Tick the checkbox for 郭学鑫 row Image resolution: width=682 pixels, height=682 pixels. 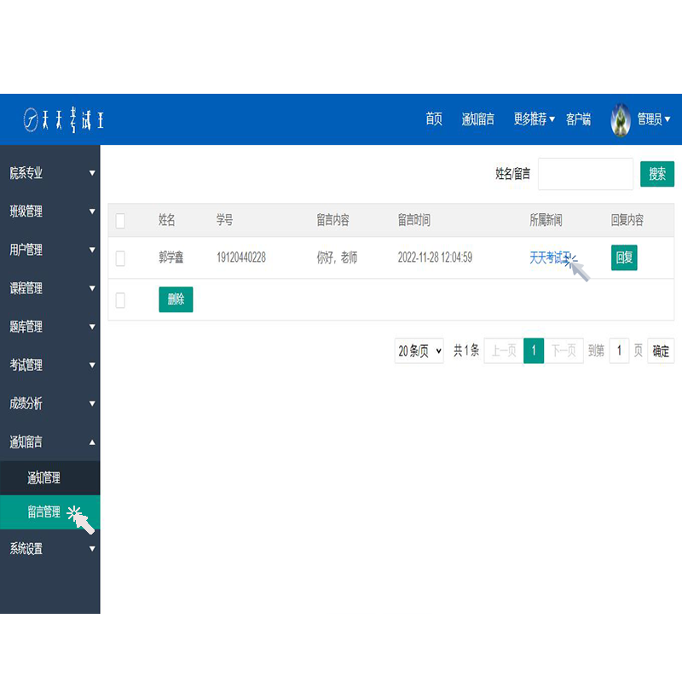click(120, 258)
